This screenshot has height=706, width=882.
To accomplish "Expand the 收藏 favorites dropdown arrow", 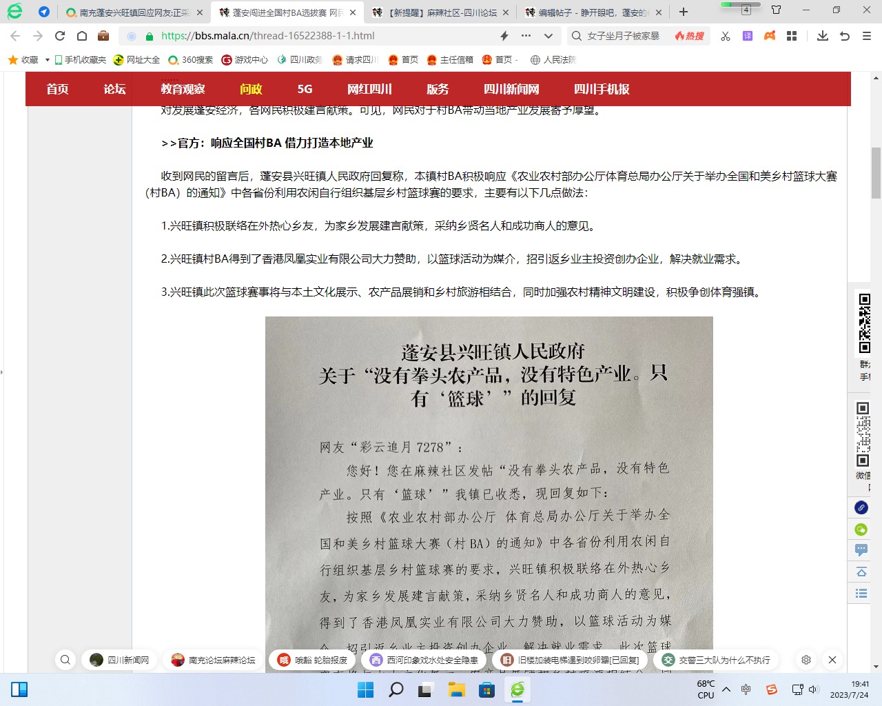I will (x=47, y=60).
